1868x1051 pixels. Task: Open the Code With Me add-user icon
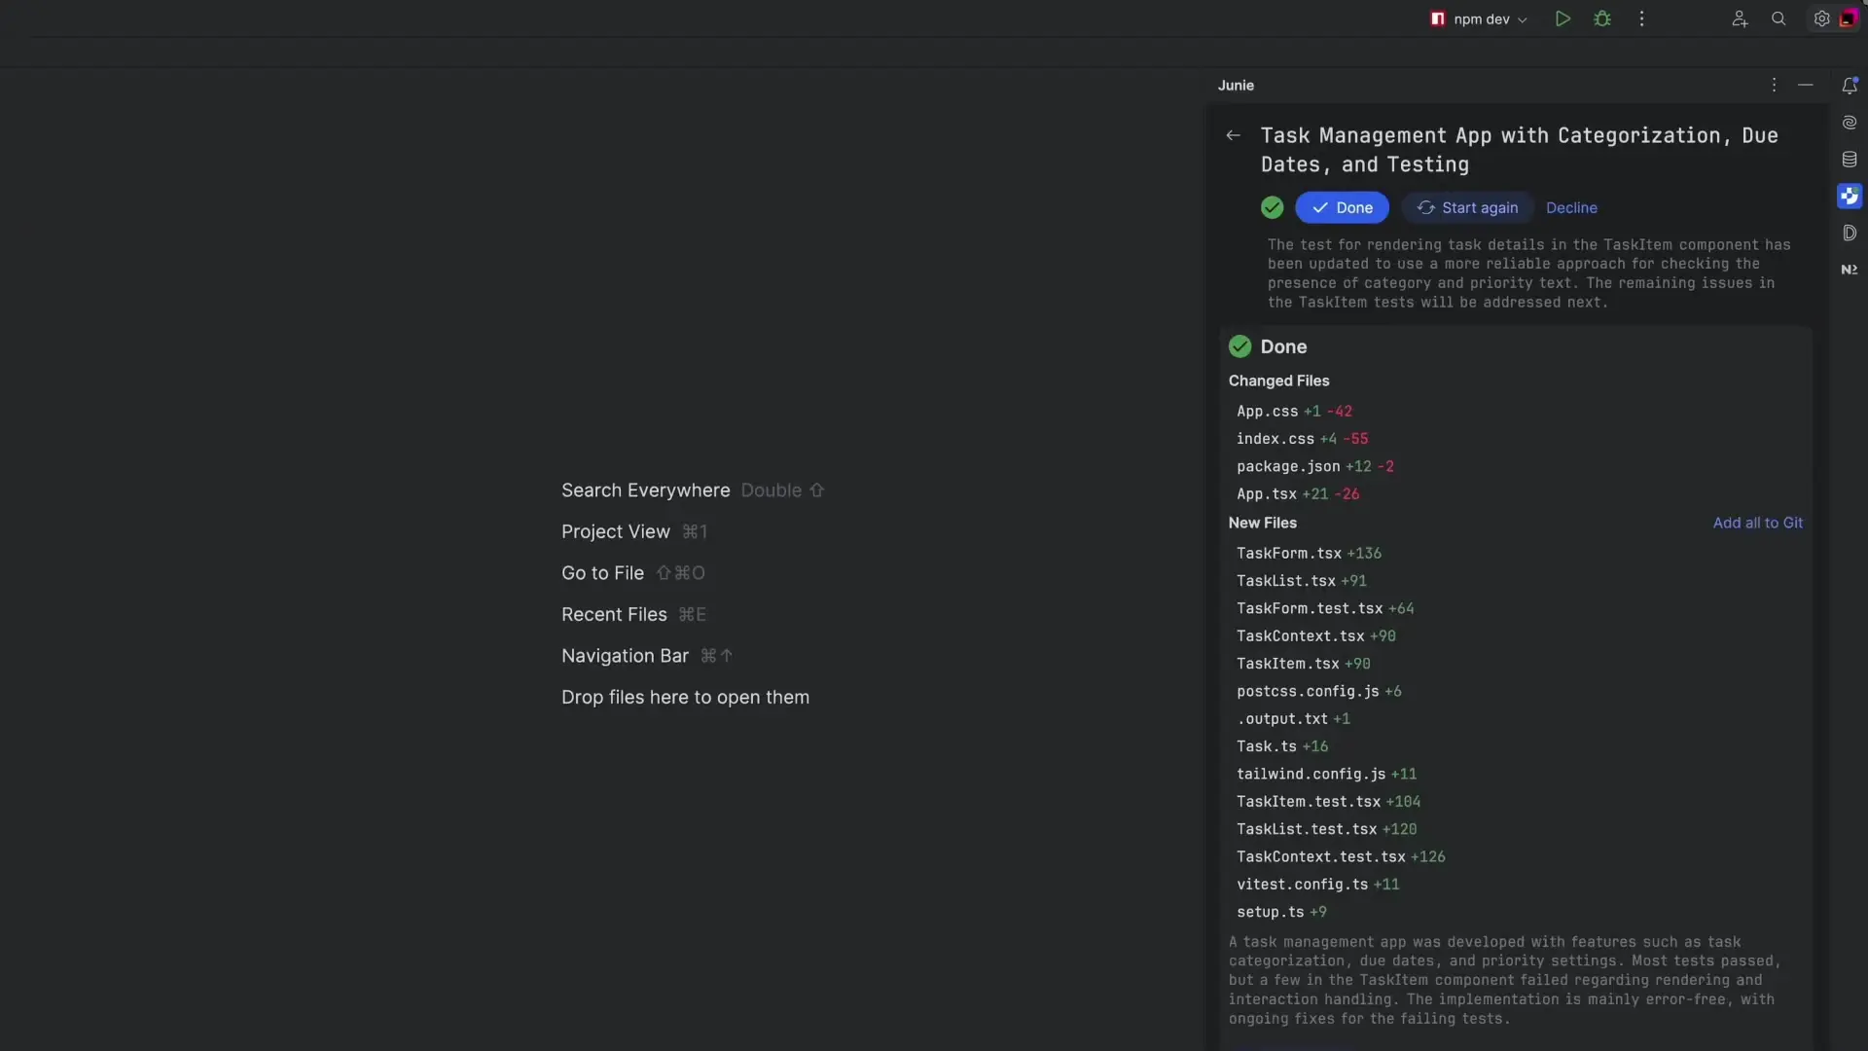(x=1740, y=18)
